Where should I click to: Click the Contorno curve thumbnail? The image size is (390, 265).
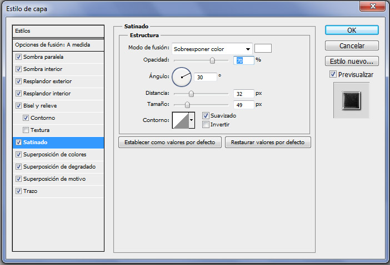[x=181, y=120]
